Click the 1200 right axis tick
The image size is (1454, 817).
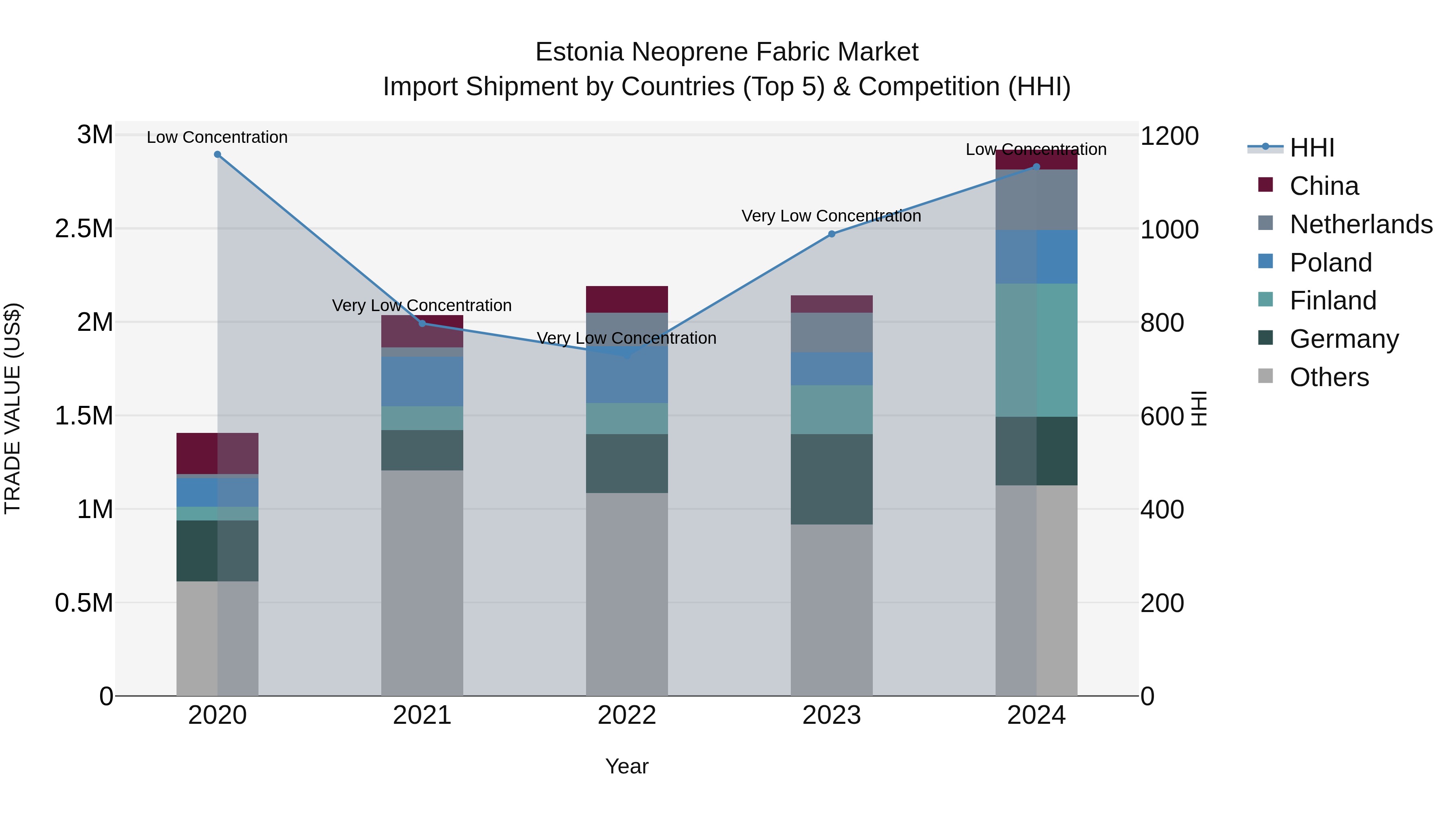pyautogui.click(x=1170, y=136)
